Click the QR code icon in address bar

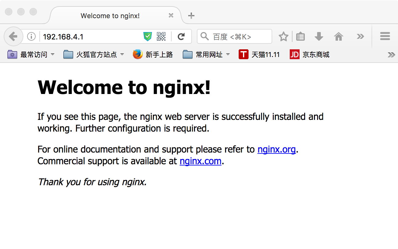click(161, 36)
